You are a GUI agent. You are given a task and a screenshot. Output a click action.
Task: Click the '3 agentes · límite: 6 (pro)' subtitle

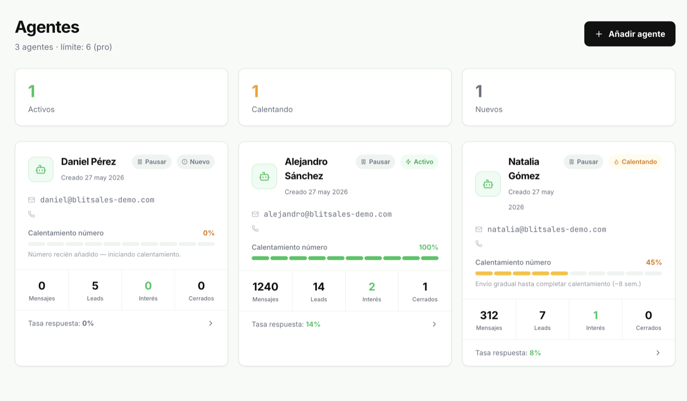click(63, 47)
